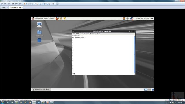185x104 pixels.
Task: Click the VMware thumbnail bar toolbar icon
Action: tap(47, 4)
